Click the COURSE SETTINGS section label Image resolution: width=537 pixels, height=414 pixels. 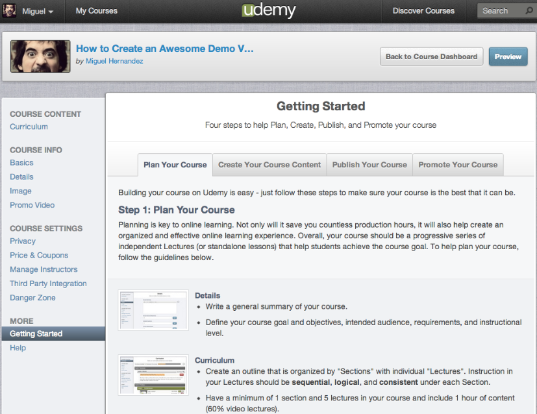click(46, 228)
